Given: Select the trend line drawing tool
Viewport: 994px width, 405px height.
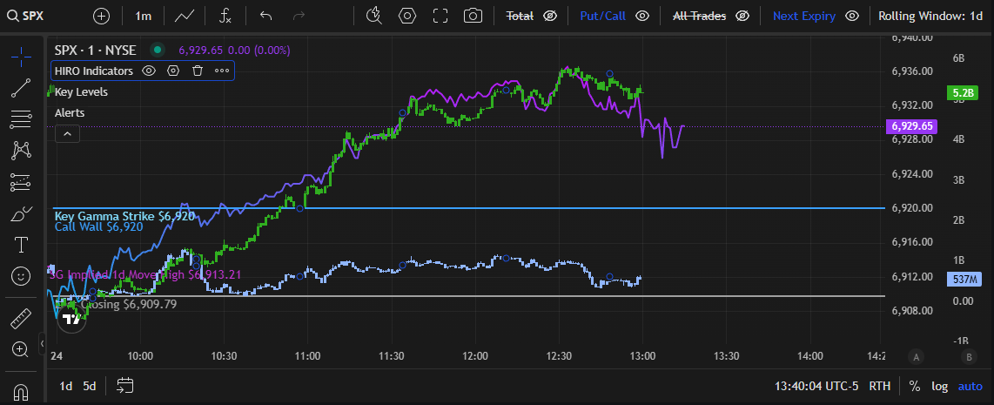Looking at the screenshot, I should [x=21, y=87].
